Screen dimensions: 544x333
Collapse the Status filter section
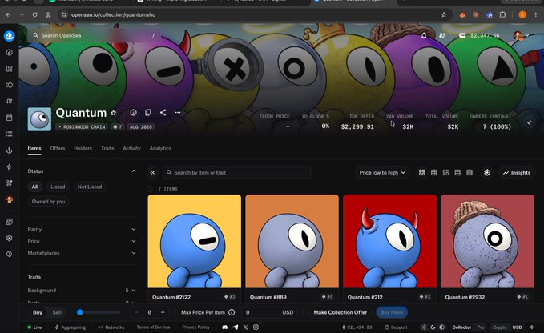click(x=134, y=171)
